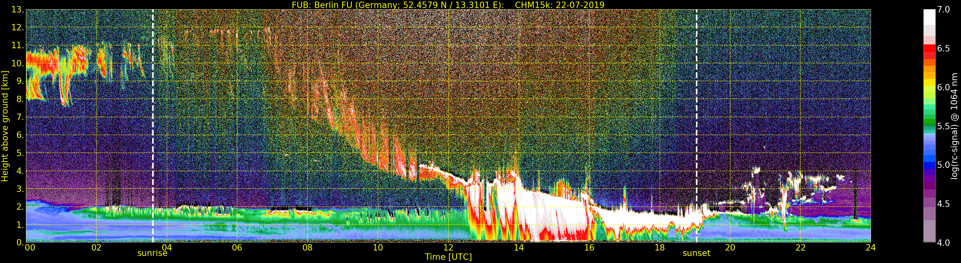The height and width of the screenshot is (263, 961).
Task: Click the '12.' height tick label
Action: 18,27
